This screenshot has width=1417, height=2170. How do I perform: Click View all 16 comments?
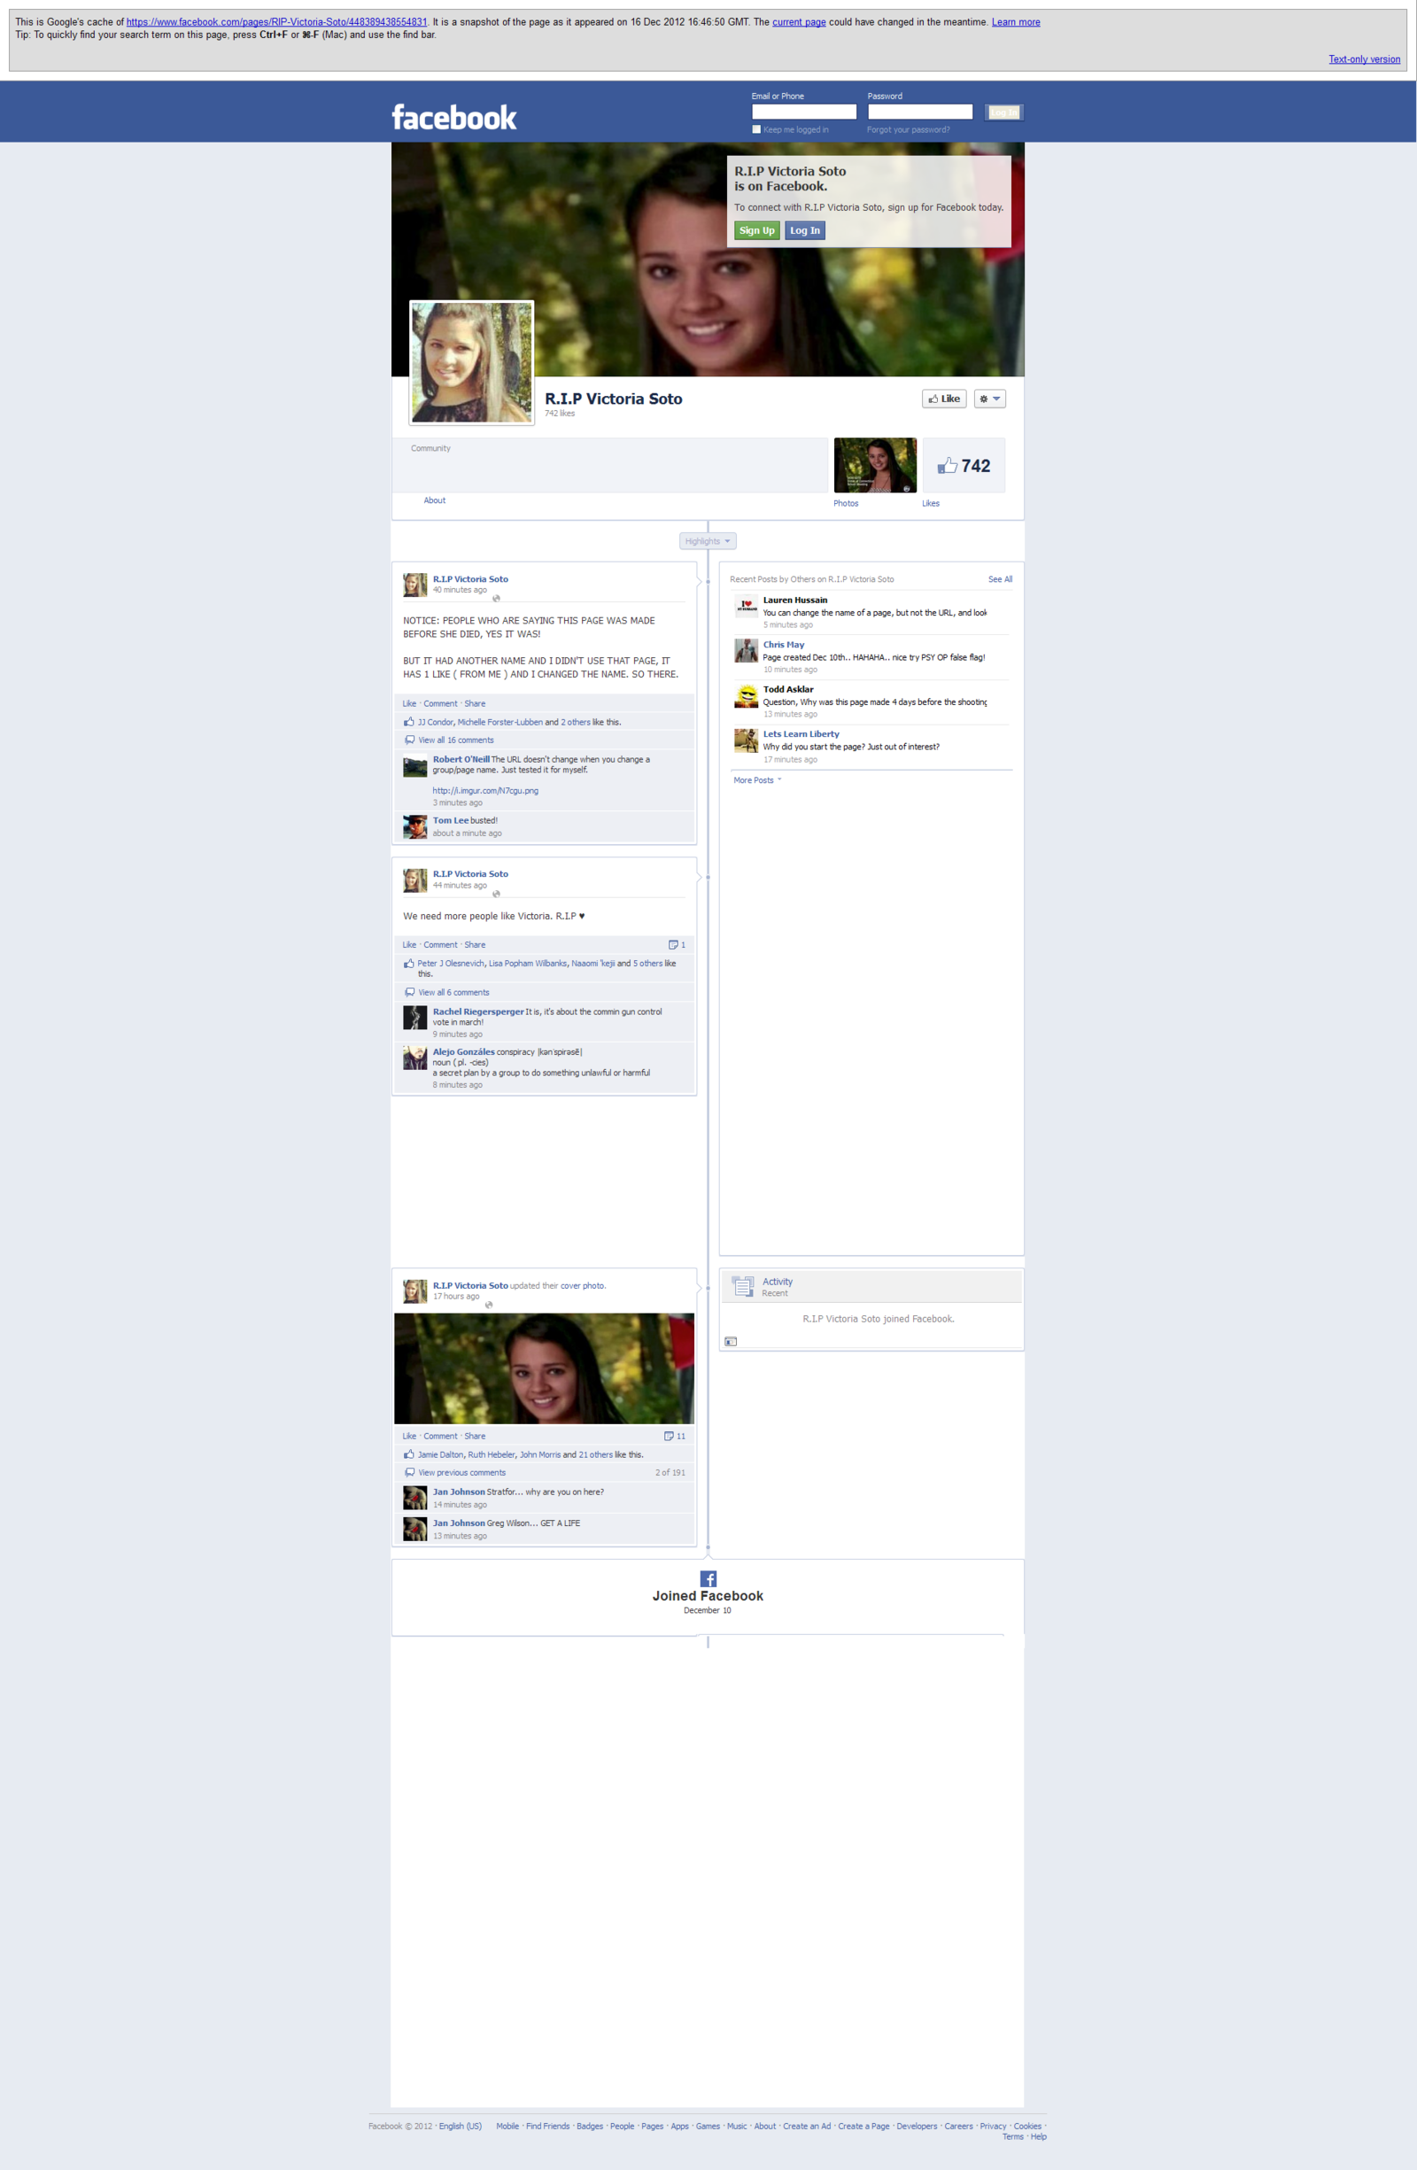pyautogui.click(x=456, y=740)
